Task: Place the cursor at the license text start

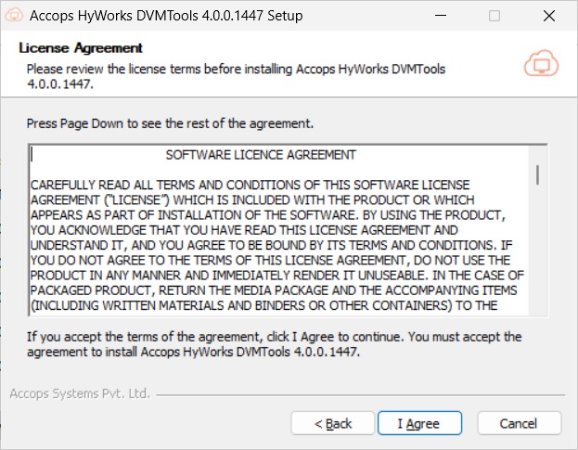Action: click(x=32, y=155)
